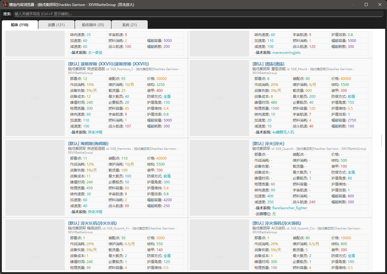The height and width of the screenshot is (274, 387).
Task: Open the maneuveringjets tactical system link
Action: tap(286, 53)
